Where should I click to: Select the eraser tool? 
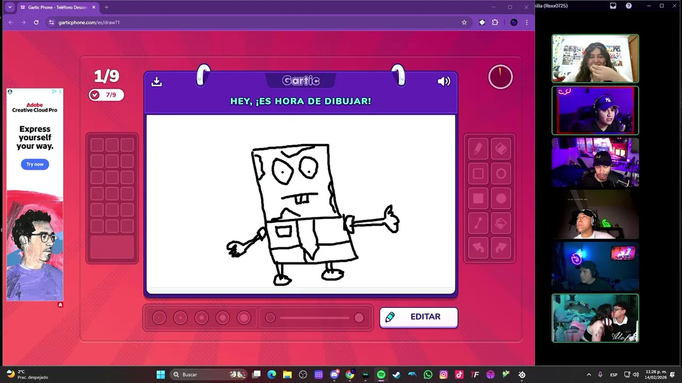point(501,149)
